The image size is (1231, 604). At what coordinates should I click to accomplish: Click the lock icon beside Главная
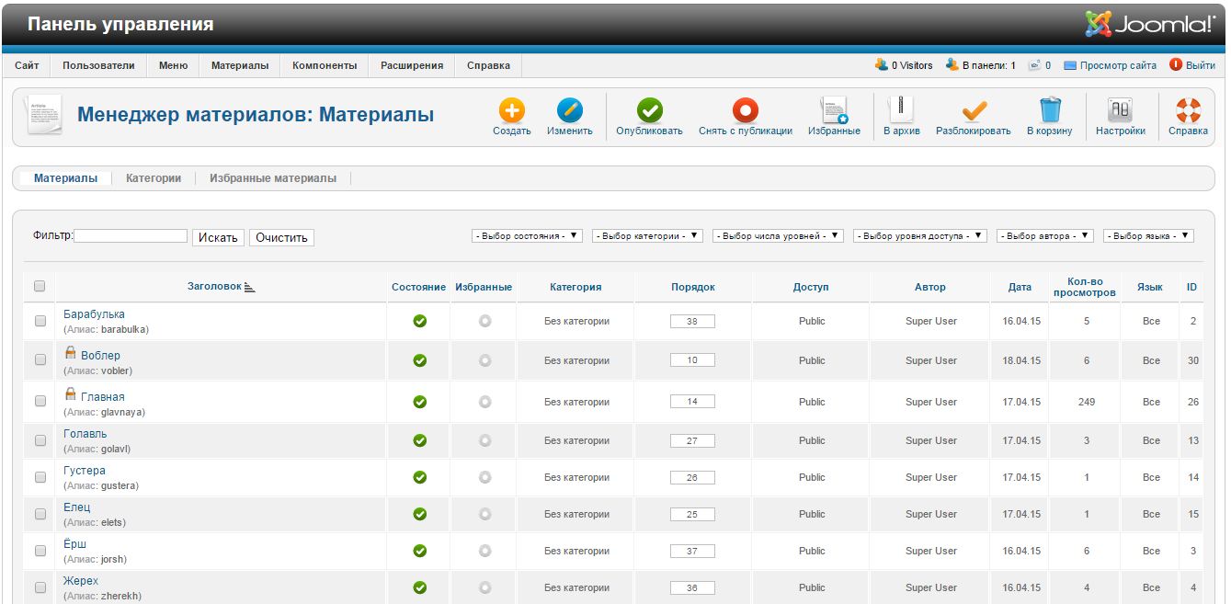click(x=70, y=394)
